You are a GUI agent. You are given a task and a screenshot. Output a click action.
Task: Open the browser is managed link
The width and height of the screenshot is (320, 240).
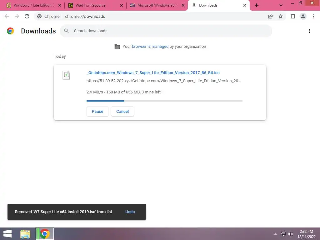(150, 47)
